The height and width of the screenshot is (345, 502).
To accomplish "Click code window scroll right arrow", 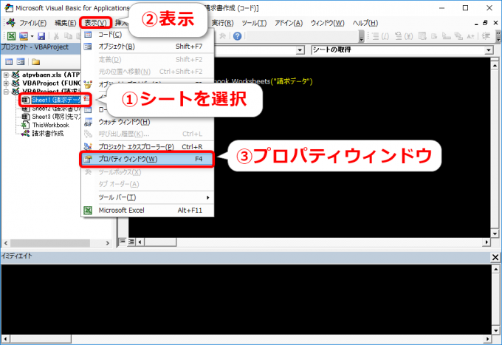I will [486, 242].
